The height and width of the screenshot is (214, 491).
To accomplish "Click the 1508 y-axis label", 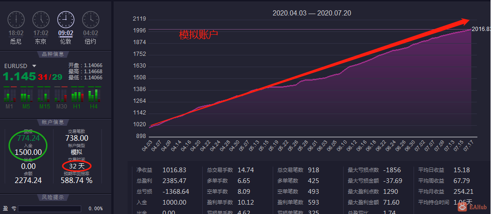I will point(140,77).
